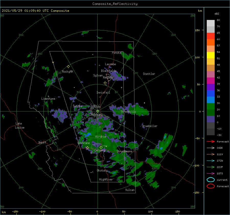This screenshot has width=230, height=215.
Task: Click the dBZ legend heading
Action: [x=217, y=14]
